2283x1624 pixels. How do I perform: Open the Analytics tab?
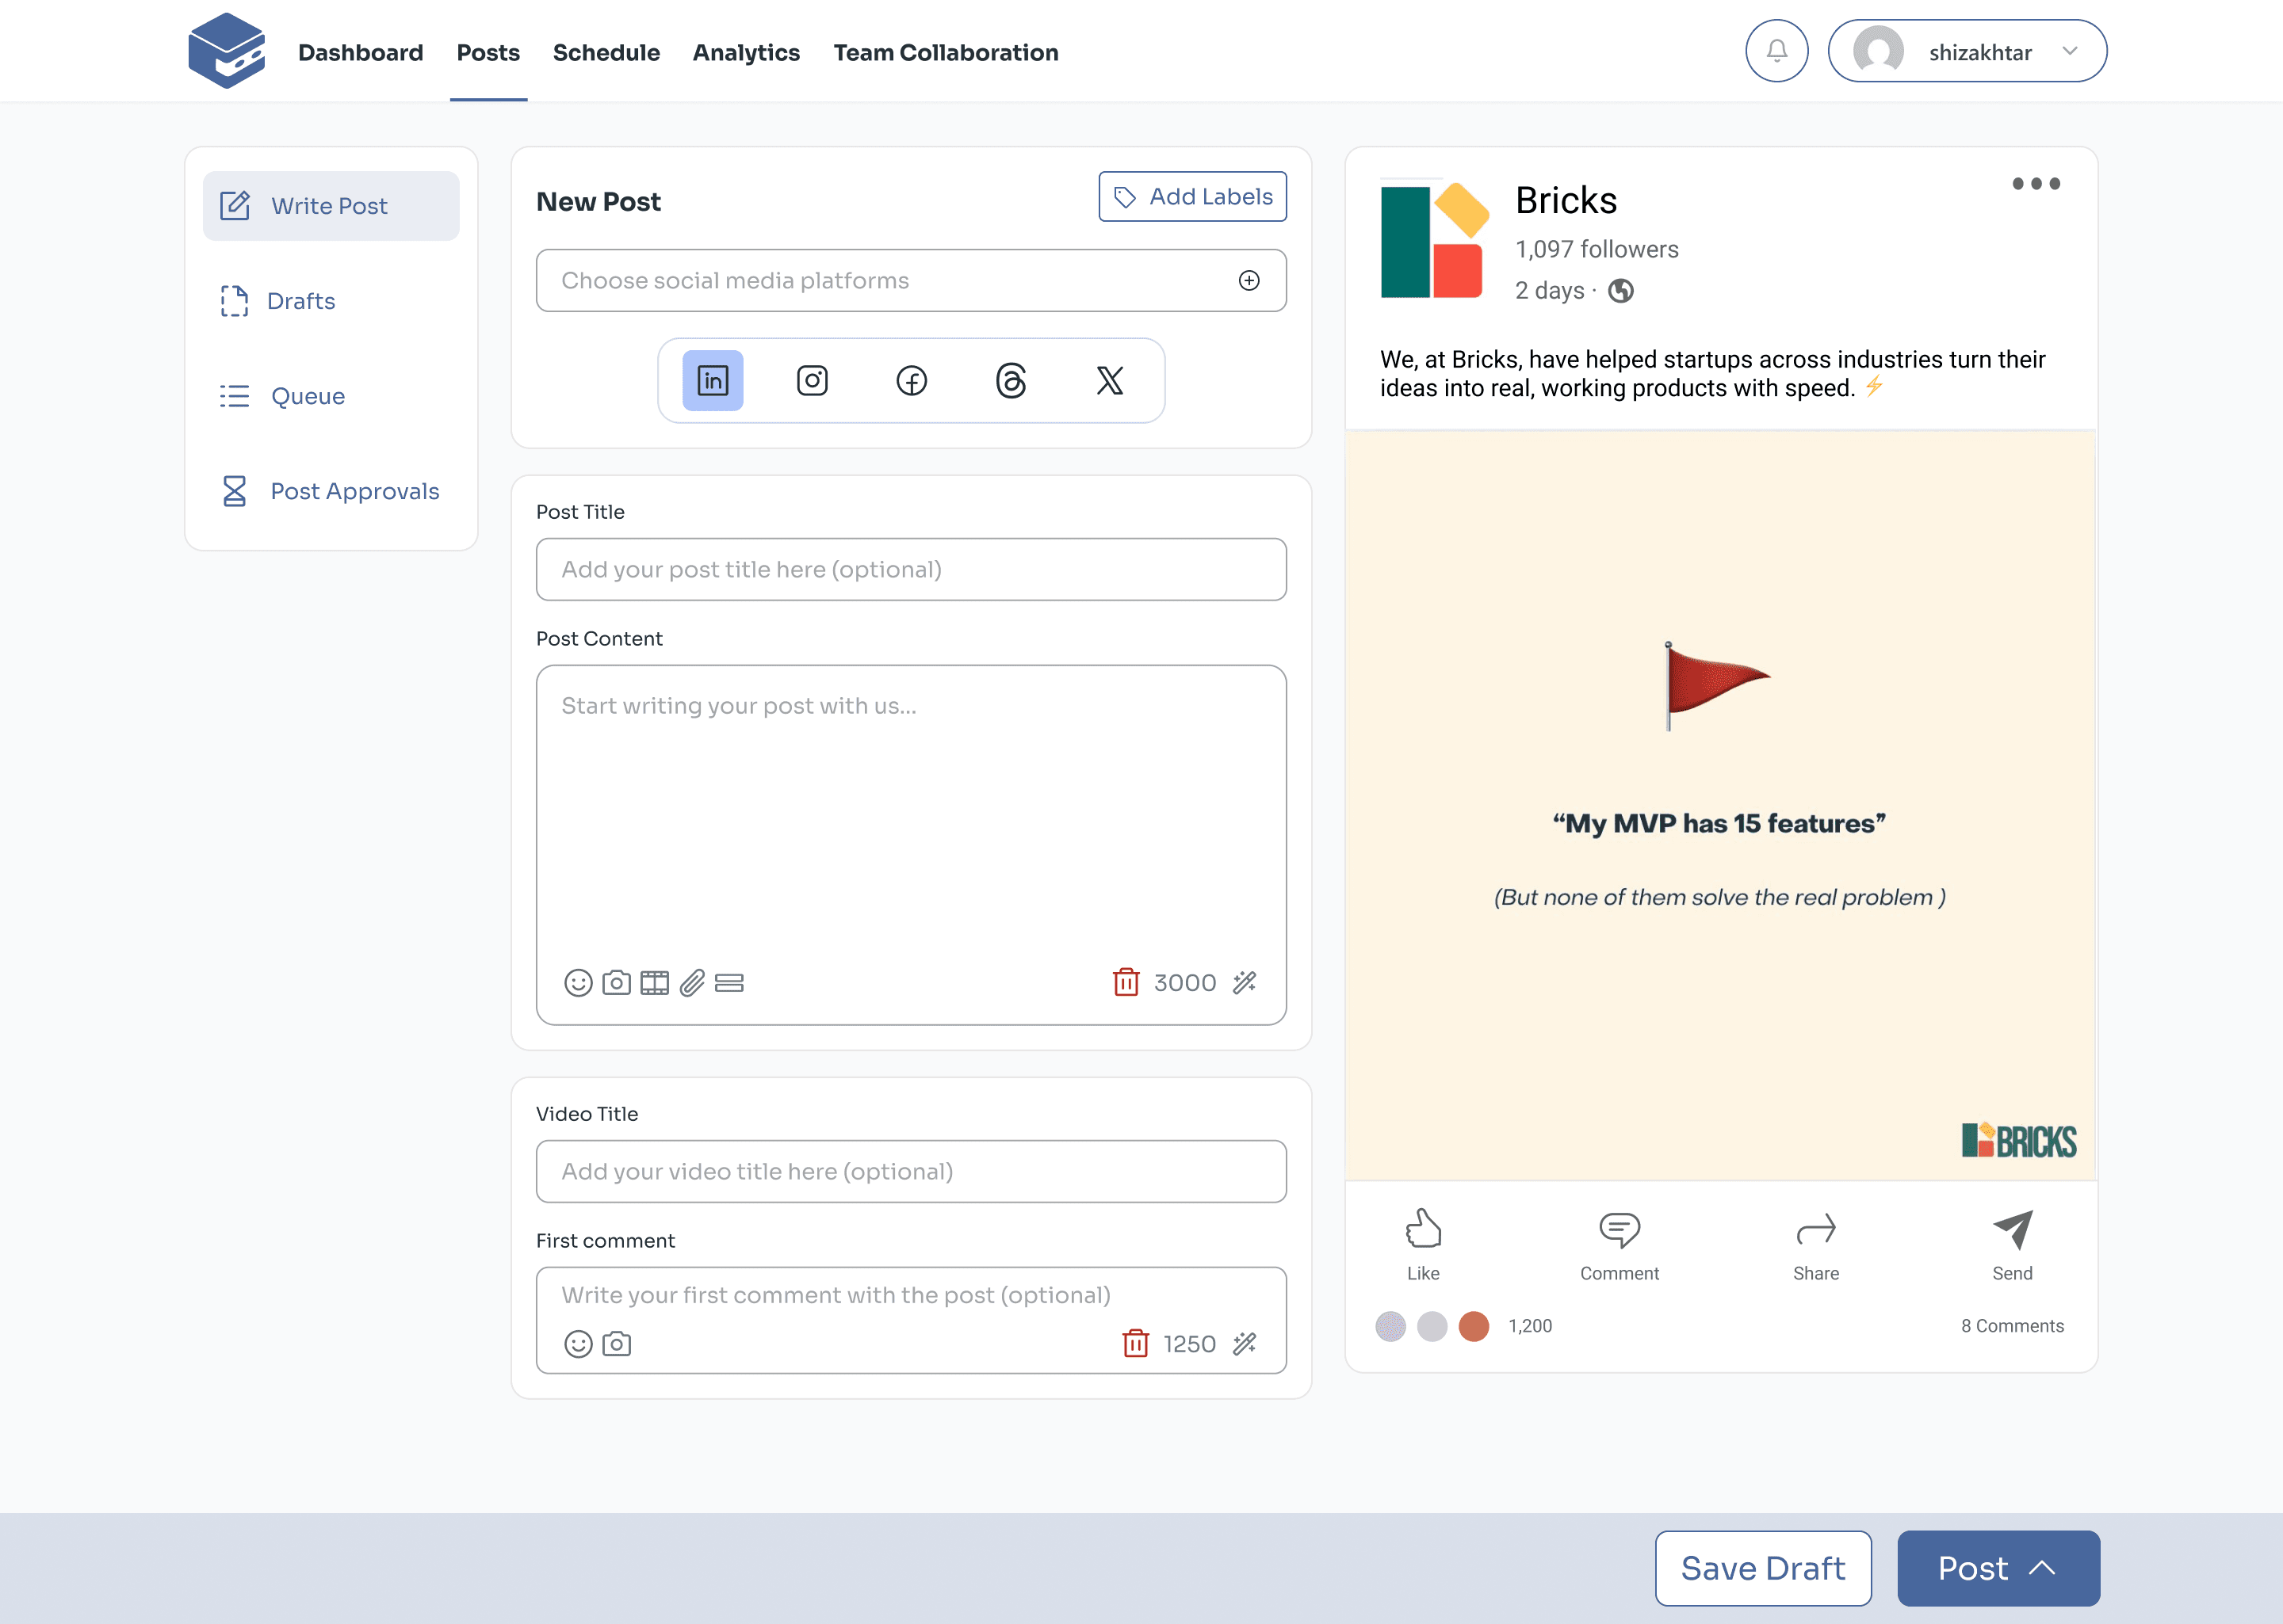point(745,52)
